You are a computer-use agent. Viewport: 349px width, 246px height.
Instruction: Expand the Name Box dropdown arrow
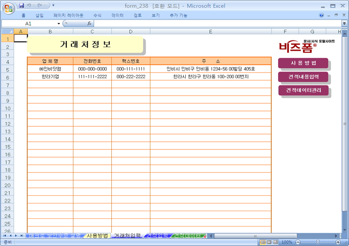[x=59, y=24]
